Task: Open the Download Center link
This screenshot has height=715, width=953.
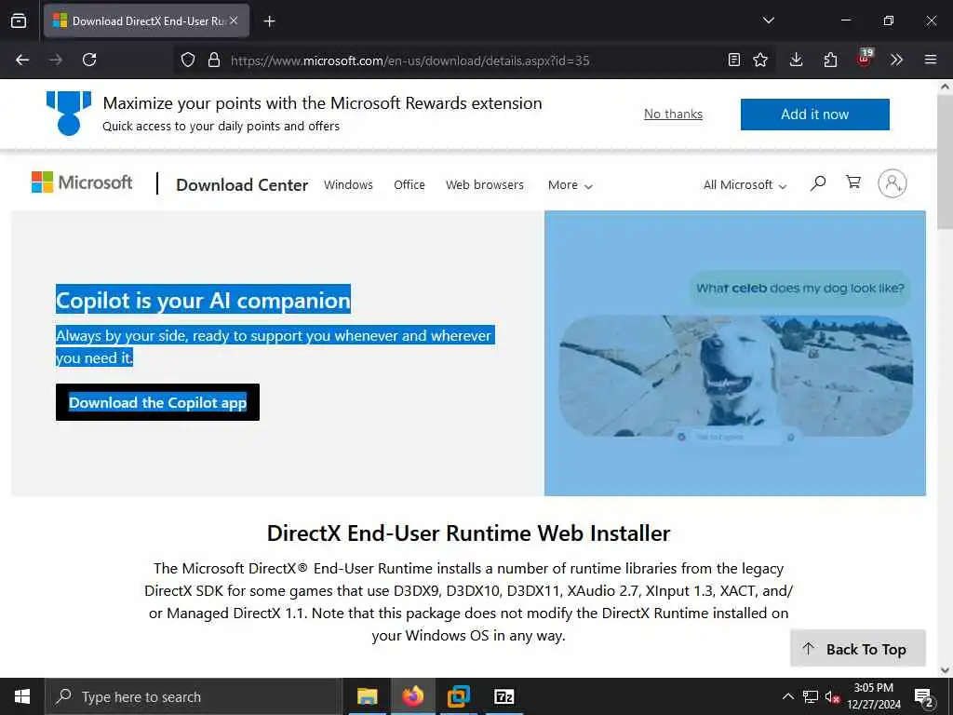Action: coord(242,185)
